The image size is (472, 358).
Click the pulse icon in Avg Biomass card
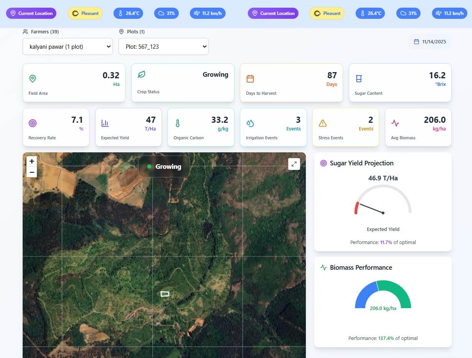point(395,123)
